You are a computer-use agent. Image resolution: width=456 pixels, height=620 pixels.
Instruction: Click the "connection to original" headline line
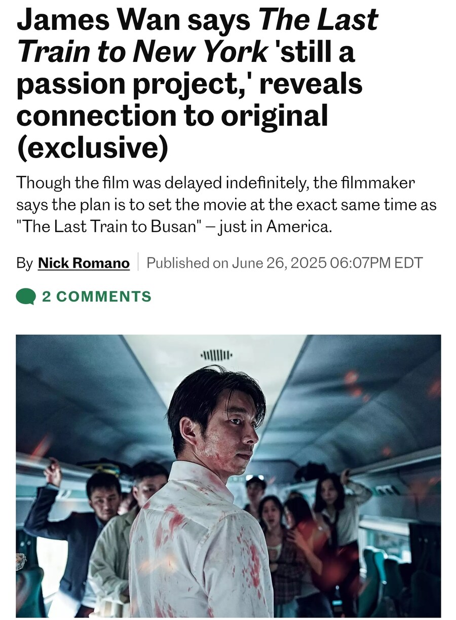(x=172, y=115)
